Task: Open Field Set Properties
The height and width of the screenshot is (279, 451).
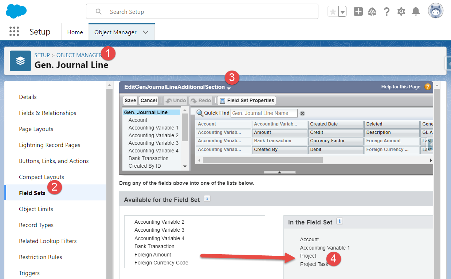Action: click(x=247, y=100)
